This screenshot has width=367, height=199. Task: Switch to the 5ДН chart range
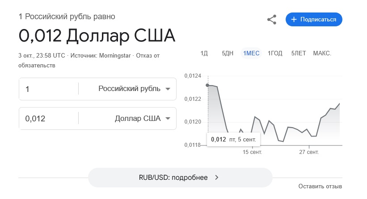[x=228, y=54]
